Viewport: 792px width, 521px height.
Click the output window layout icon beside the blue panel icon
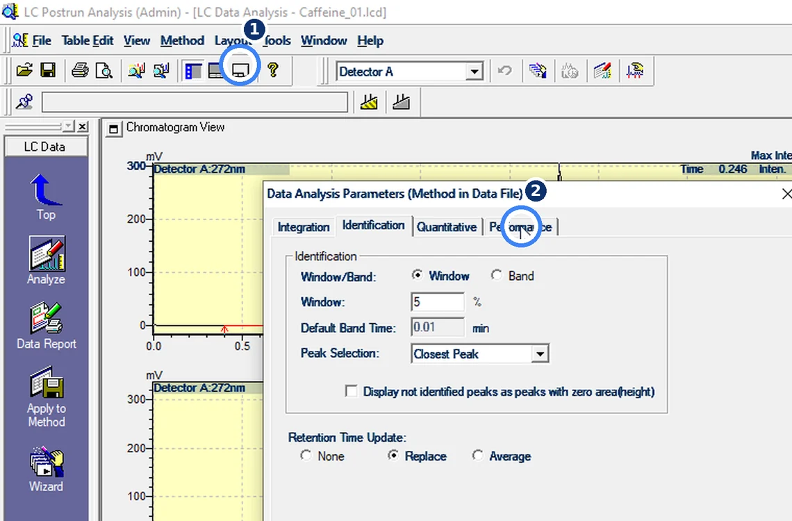click(215, 70)
